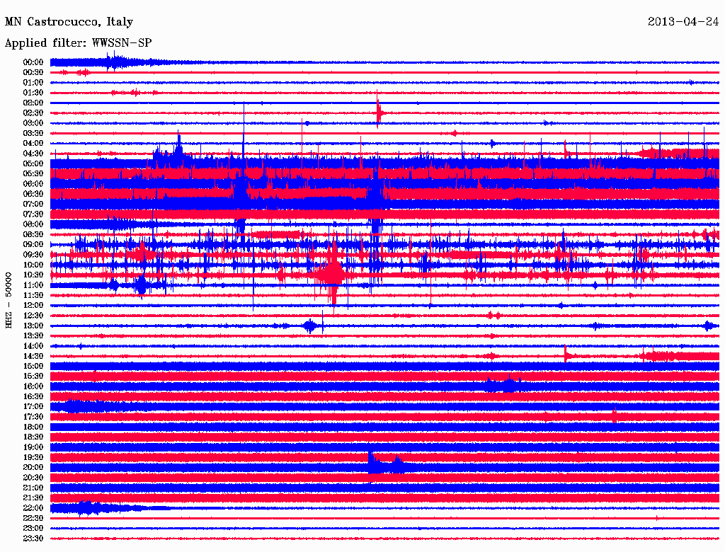Select the 07:00 trace label
This screenshot has height=552, width=725.
[33, 204]
